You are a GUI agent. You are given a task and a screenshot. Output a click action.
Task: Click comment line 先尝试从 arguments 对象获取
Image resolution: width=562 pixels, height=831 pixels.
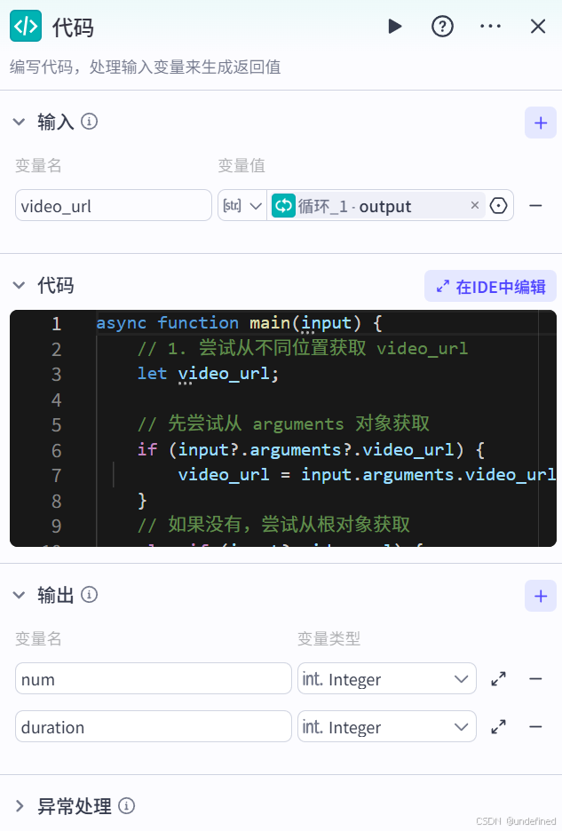(x=283, y=424)
